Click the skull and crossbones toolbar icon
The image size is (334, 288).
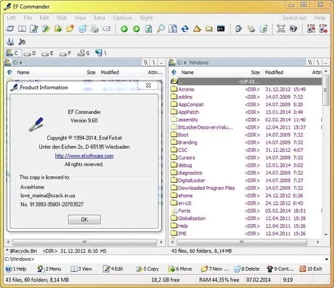click(x=281, y=29)
